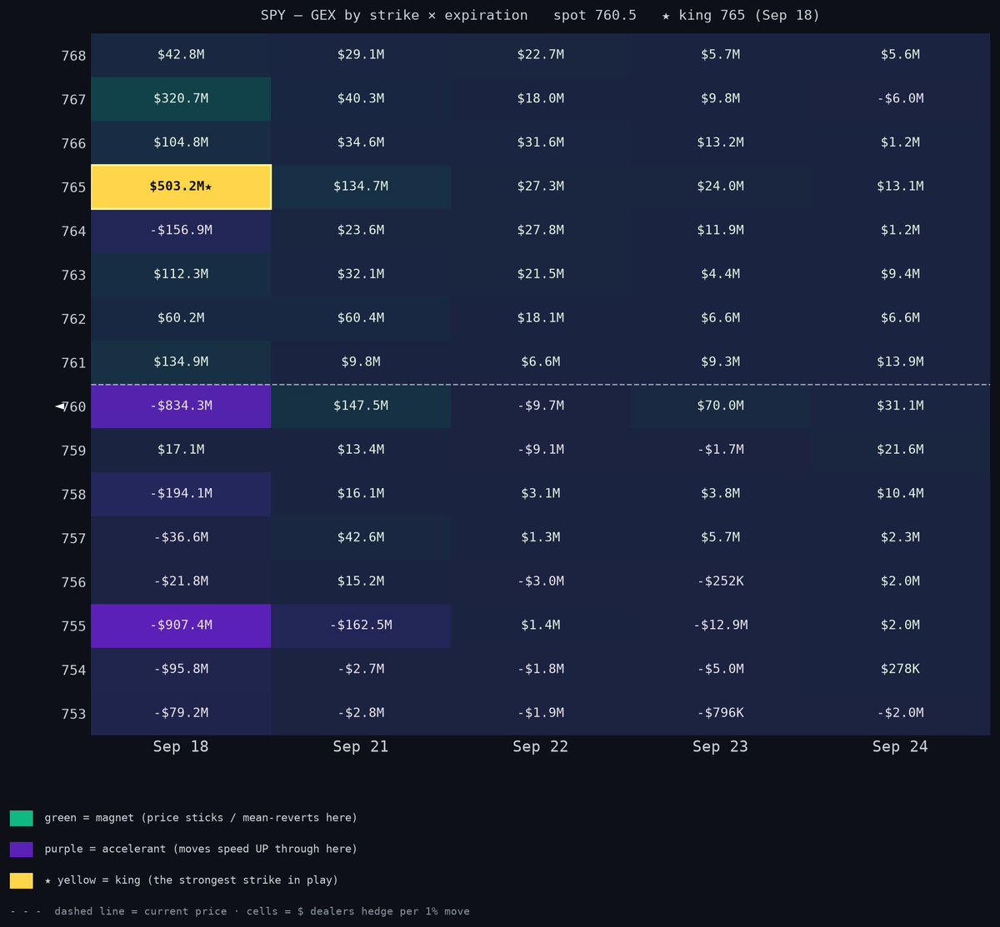Viewport: 1000px width, 927px height.
Task: Click the 'purple = accelerant' legend text
Action: pyautogui.click(x=201, y=849)
